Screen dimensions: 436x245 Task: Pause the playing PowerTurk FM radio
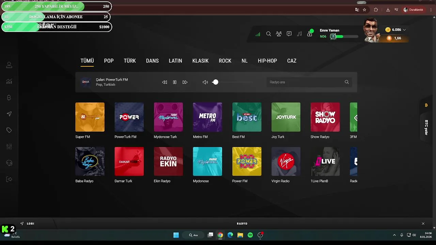coord(175,82)
